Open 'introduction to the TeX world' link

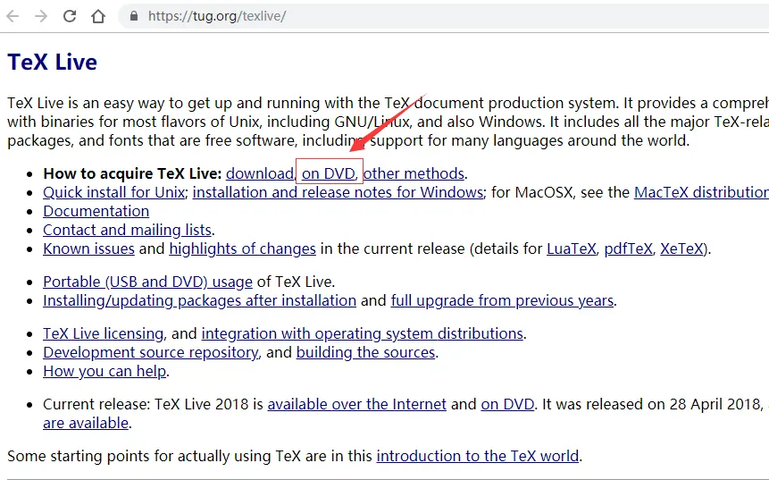(x=478, y=457)
